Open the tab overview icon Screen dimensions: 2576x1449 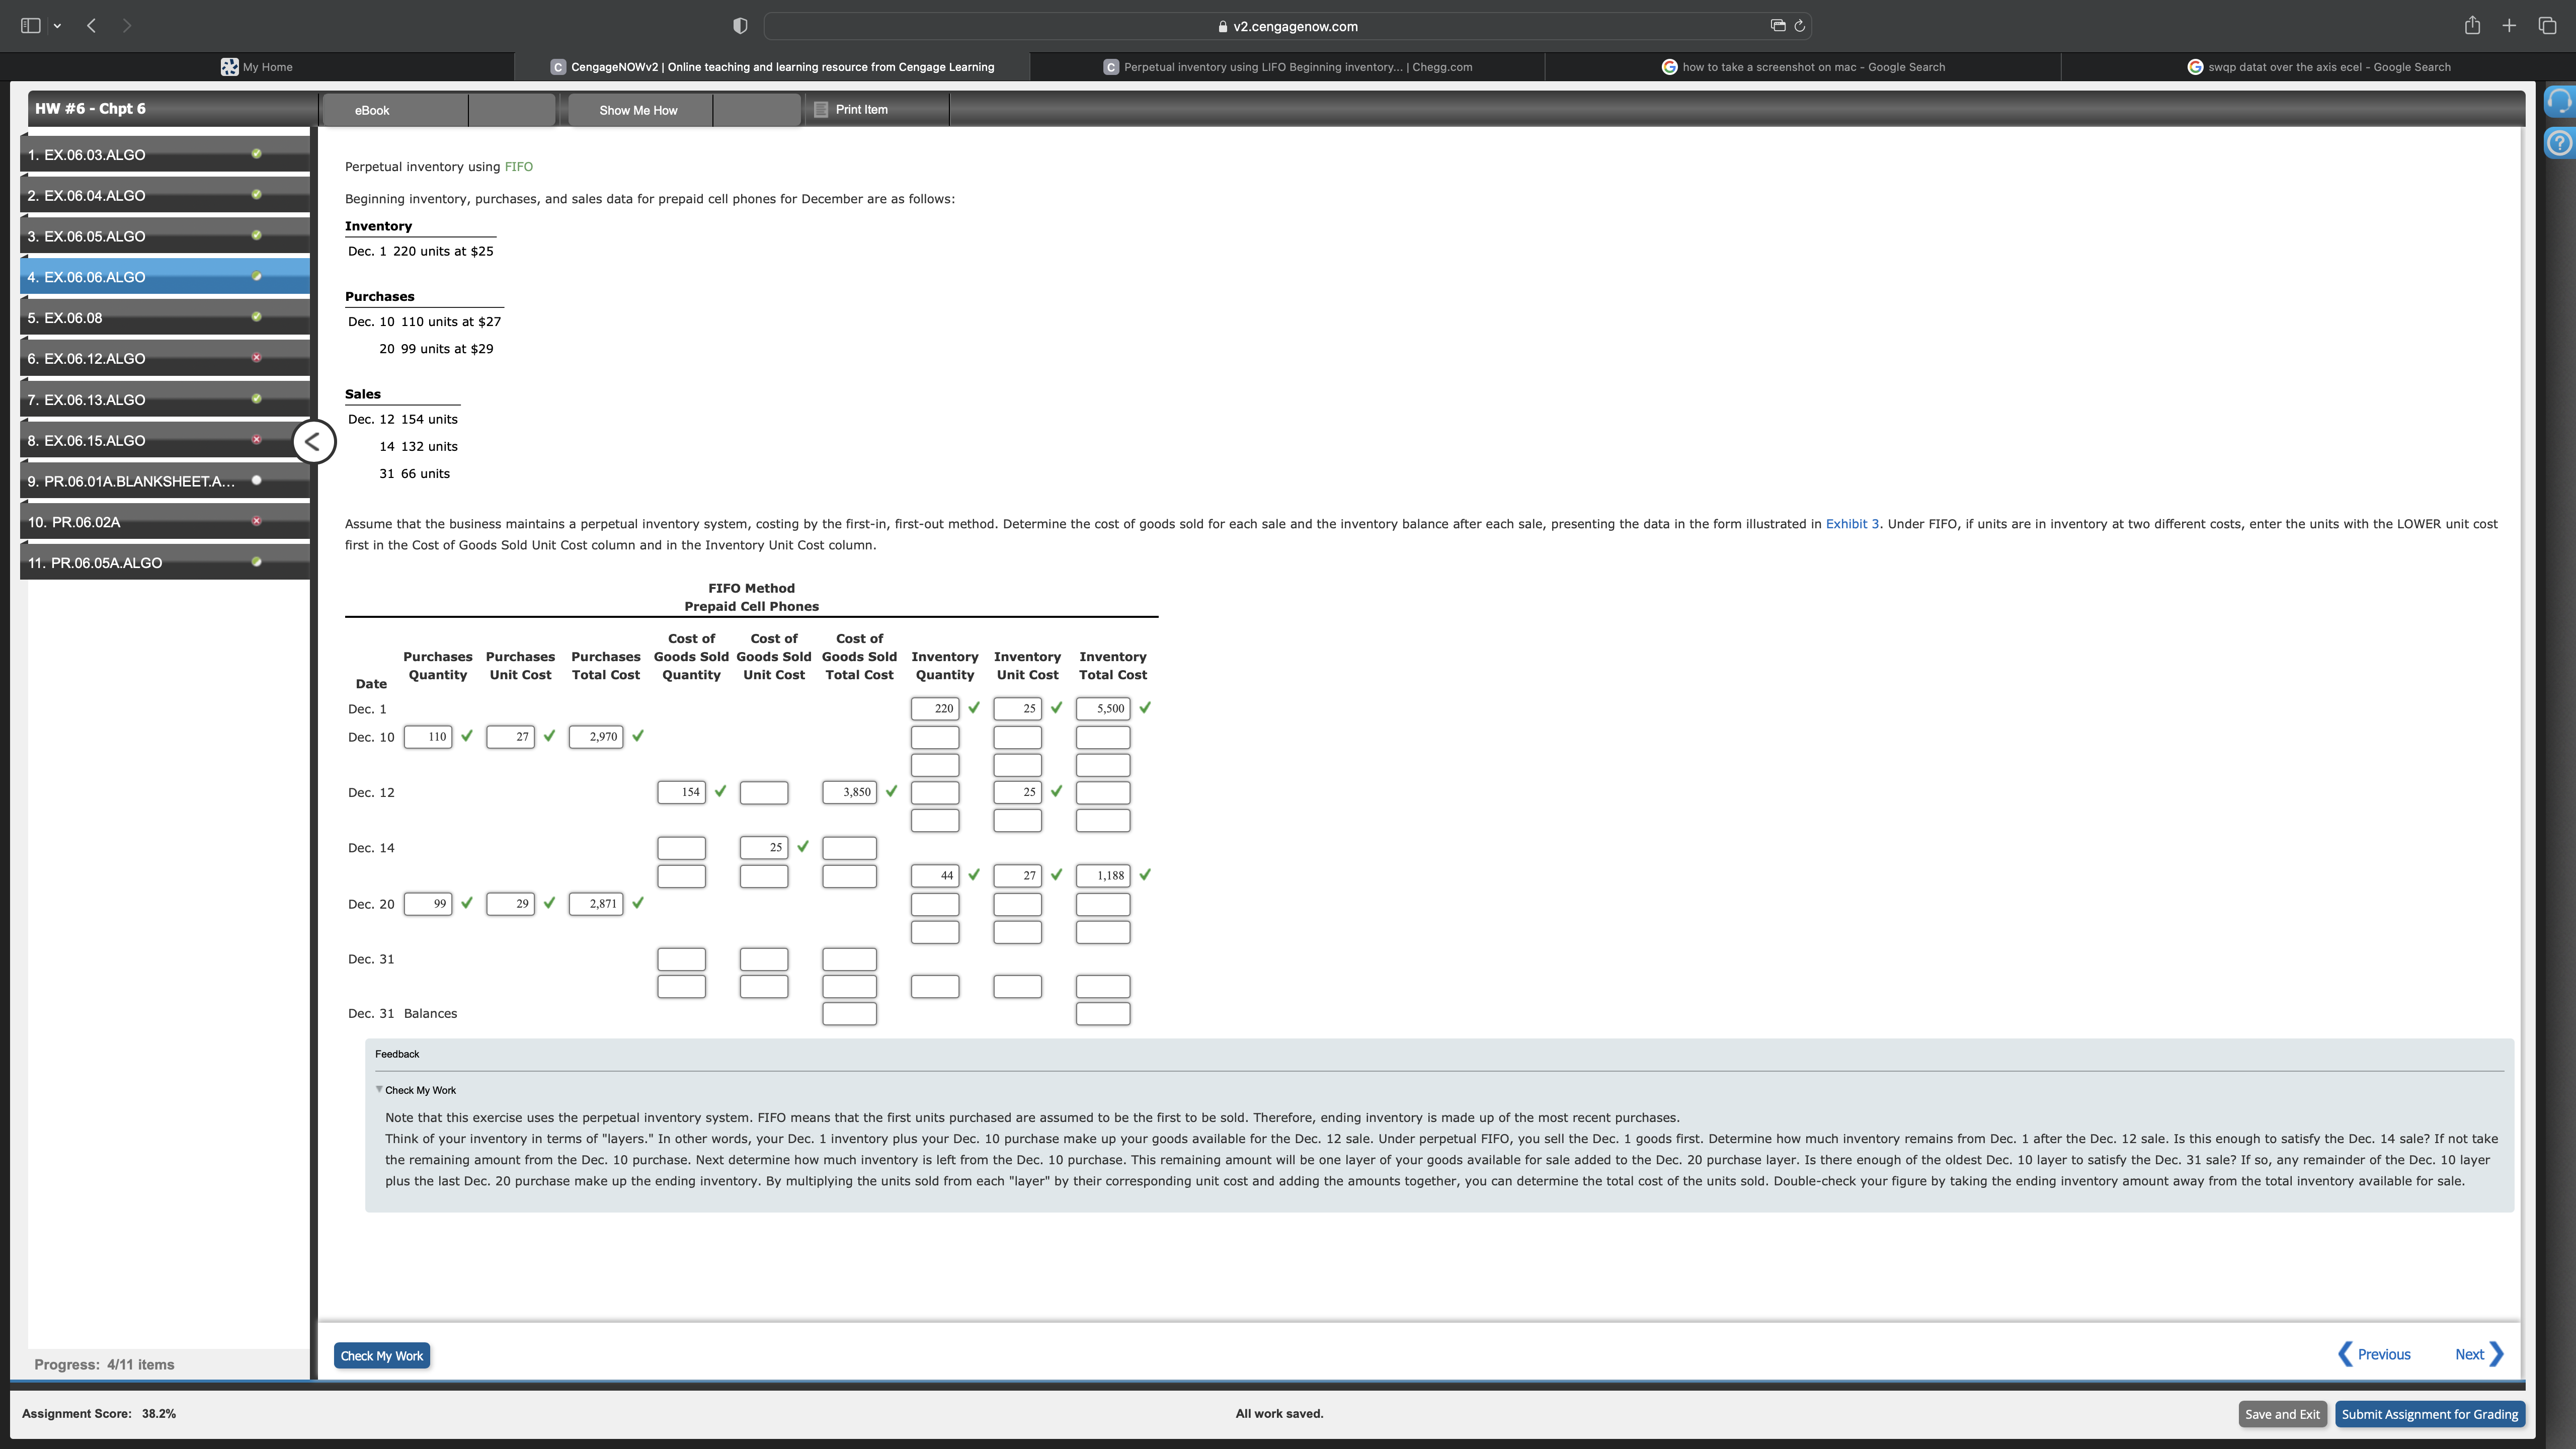[x=2547, y=26]
